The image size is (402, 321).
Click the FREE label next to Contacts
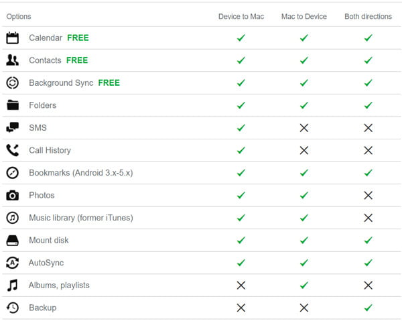[77, 60]
